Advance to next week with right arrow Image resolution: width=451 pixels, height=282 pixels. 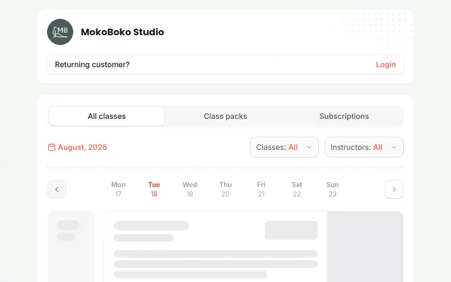tap(394, 189)
